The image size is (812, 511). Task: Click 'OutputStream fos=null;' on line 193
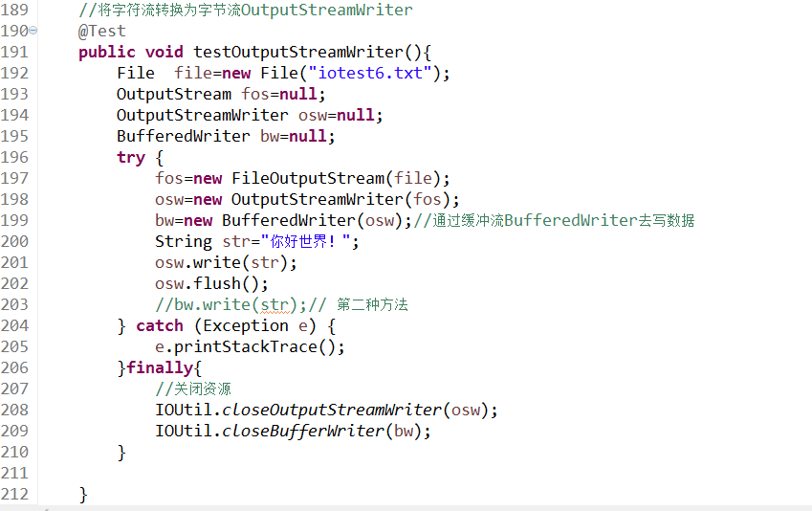[x=221, y=95]
